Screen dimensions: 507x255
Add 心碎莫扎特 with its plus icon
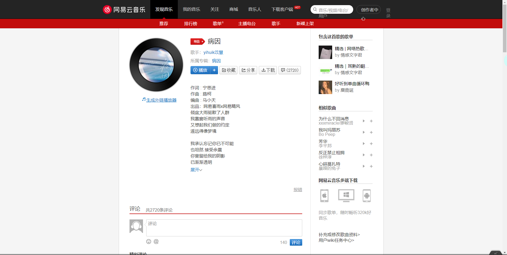[x=371, y=166]
